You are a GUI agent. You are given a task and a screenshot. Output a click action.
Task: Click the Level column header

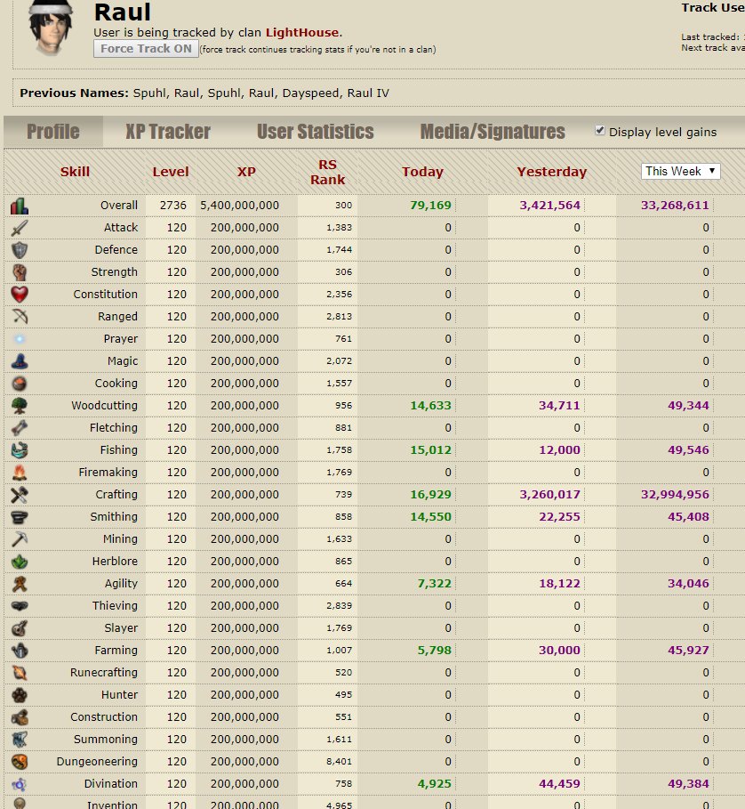pyautogui.click(x=171, y=172)
